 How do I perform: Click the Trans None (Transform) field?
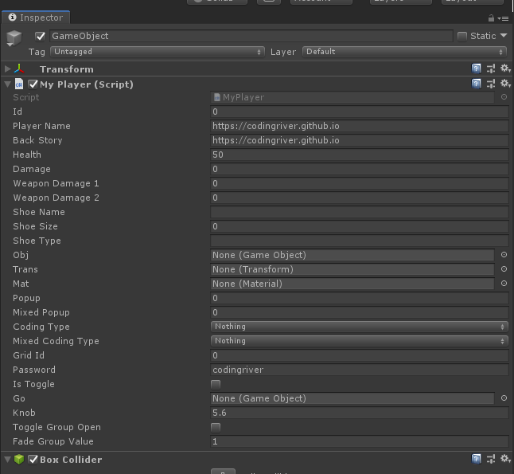[x=352, y=269]
